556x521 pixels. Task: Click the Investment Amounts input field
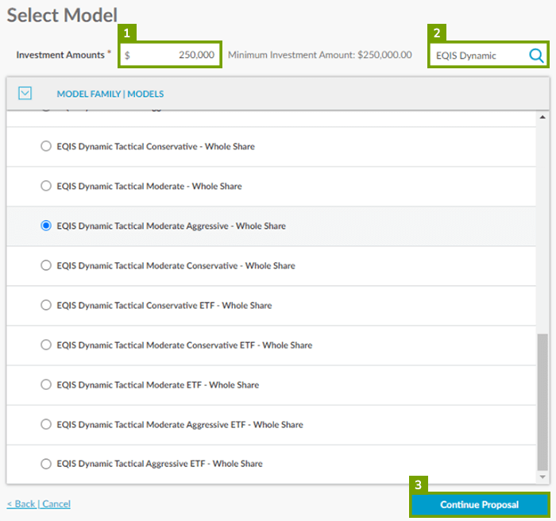point(170,55)
